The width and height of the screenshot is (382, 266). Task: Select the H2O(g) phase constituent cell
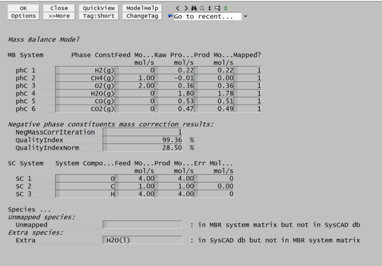(85, 93)
